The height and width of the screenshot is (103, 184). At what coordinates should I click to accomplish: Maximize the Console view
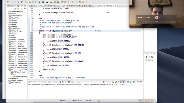[141, 82]
